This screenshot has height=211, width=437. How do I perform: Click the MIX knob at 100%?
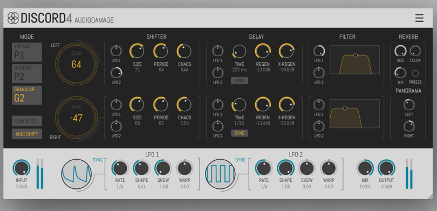365,168
